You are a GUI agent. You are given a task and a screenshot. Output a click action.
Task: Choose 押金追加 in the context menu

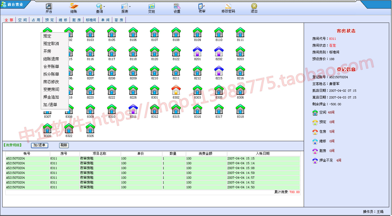[x=55, y=97]
